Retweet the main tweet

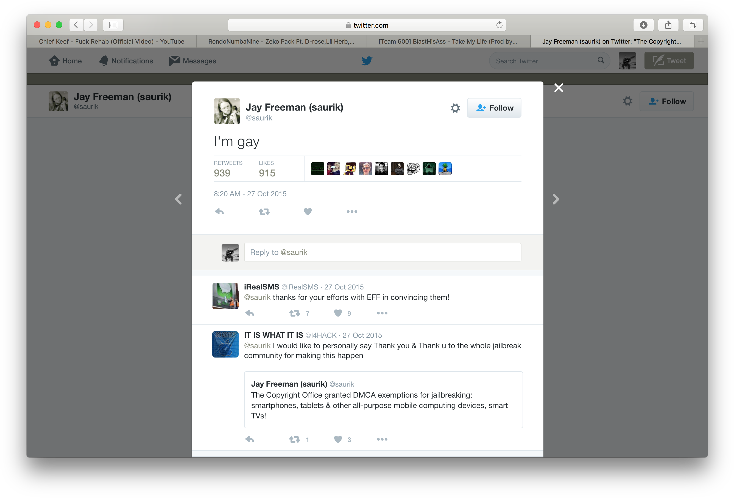point(264,212)
